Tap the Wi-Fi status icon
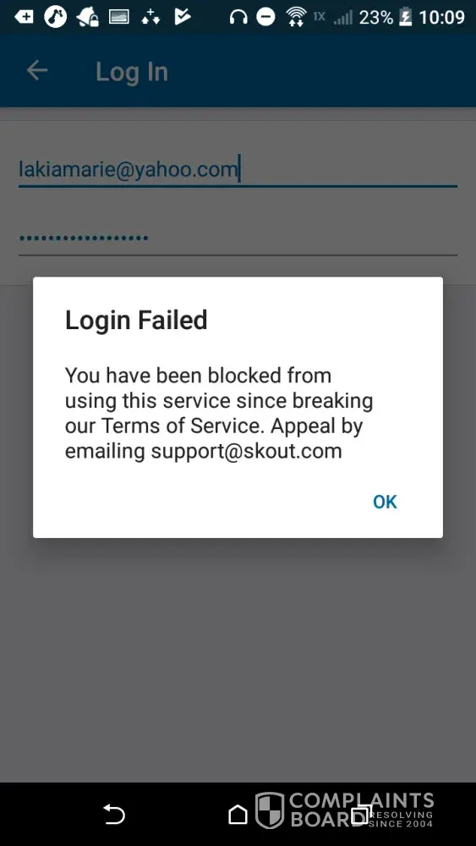 [x=296, y=17]
